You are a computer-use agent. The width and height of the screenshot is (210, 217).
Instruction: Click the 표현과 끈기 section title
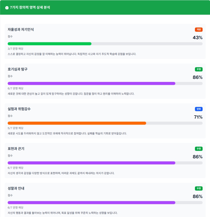click(16, 149)
